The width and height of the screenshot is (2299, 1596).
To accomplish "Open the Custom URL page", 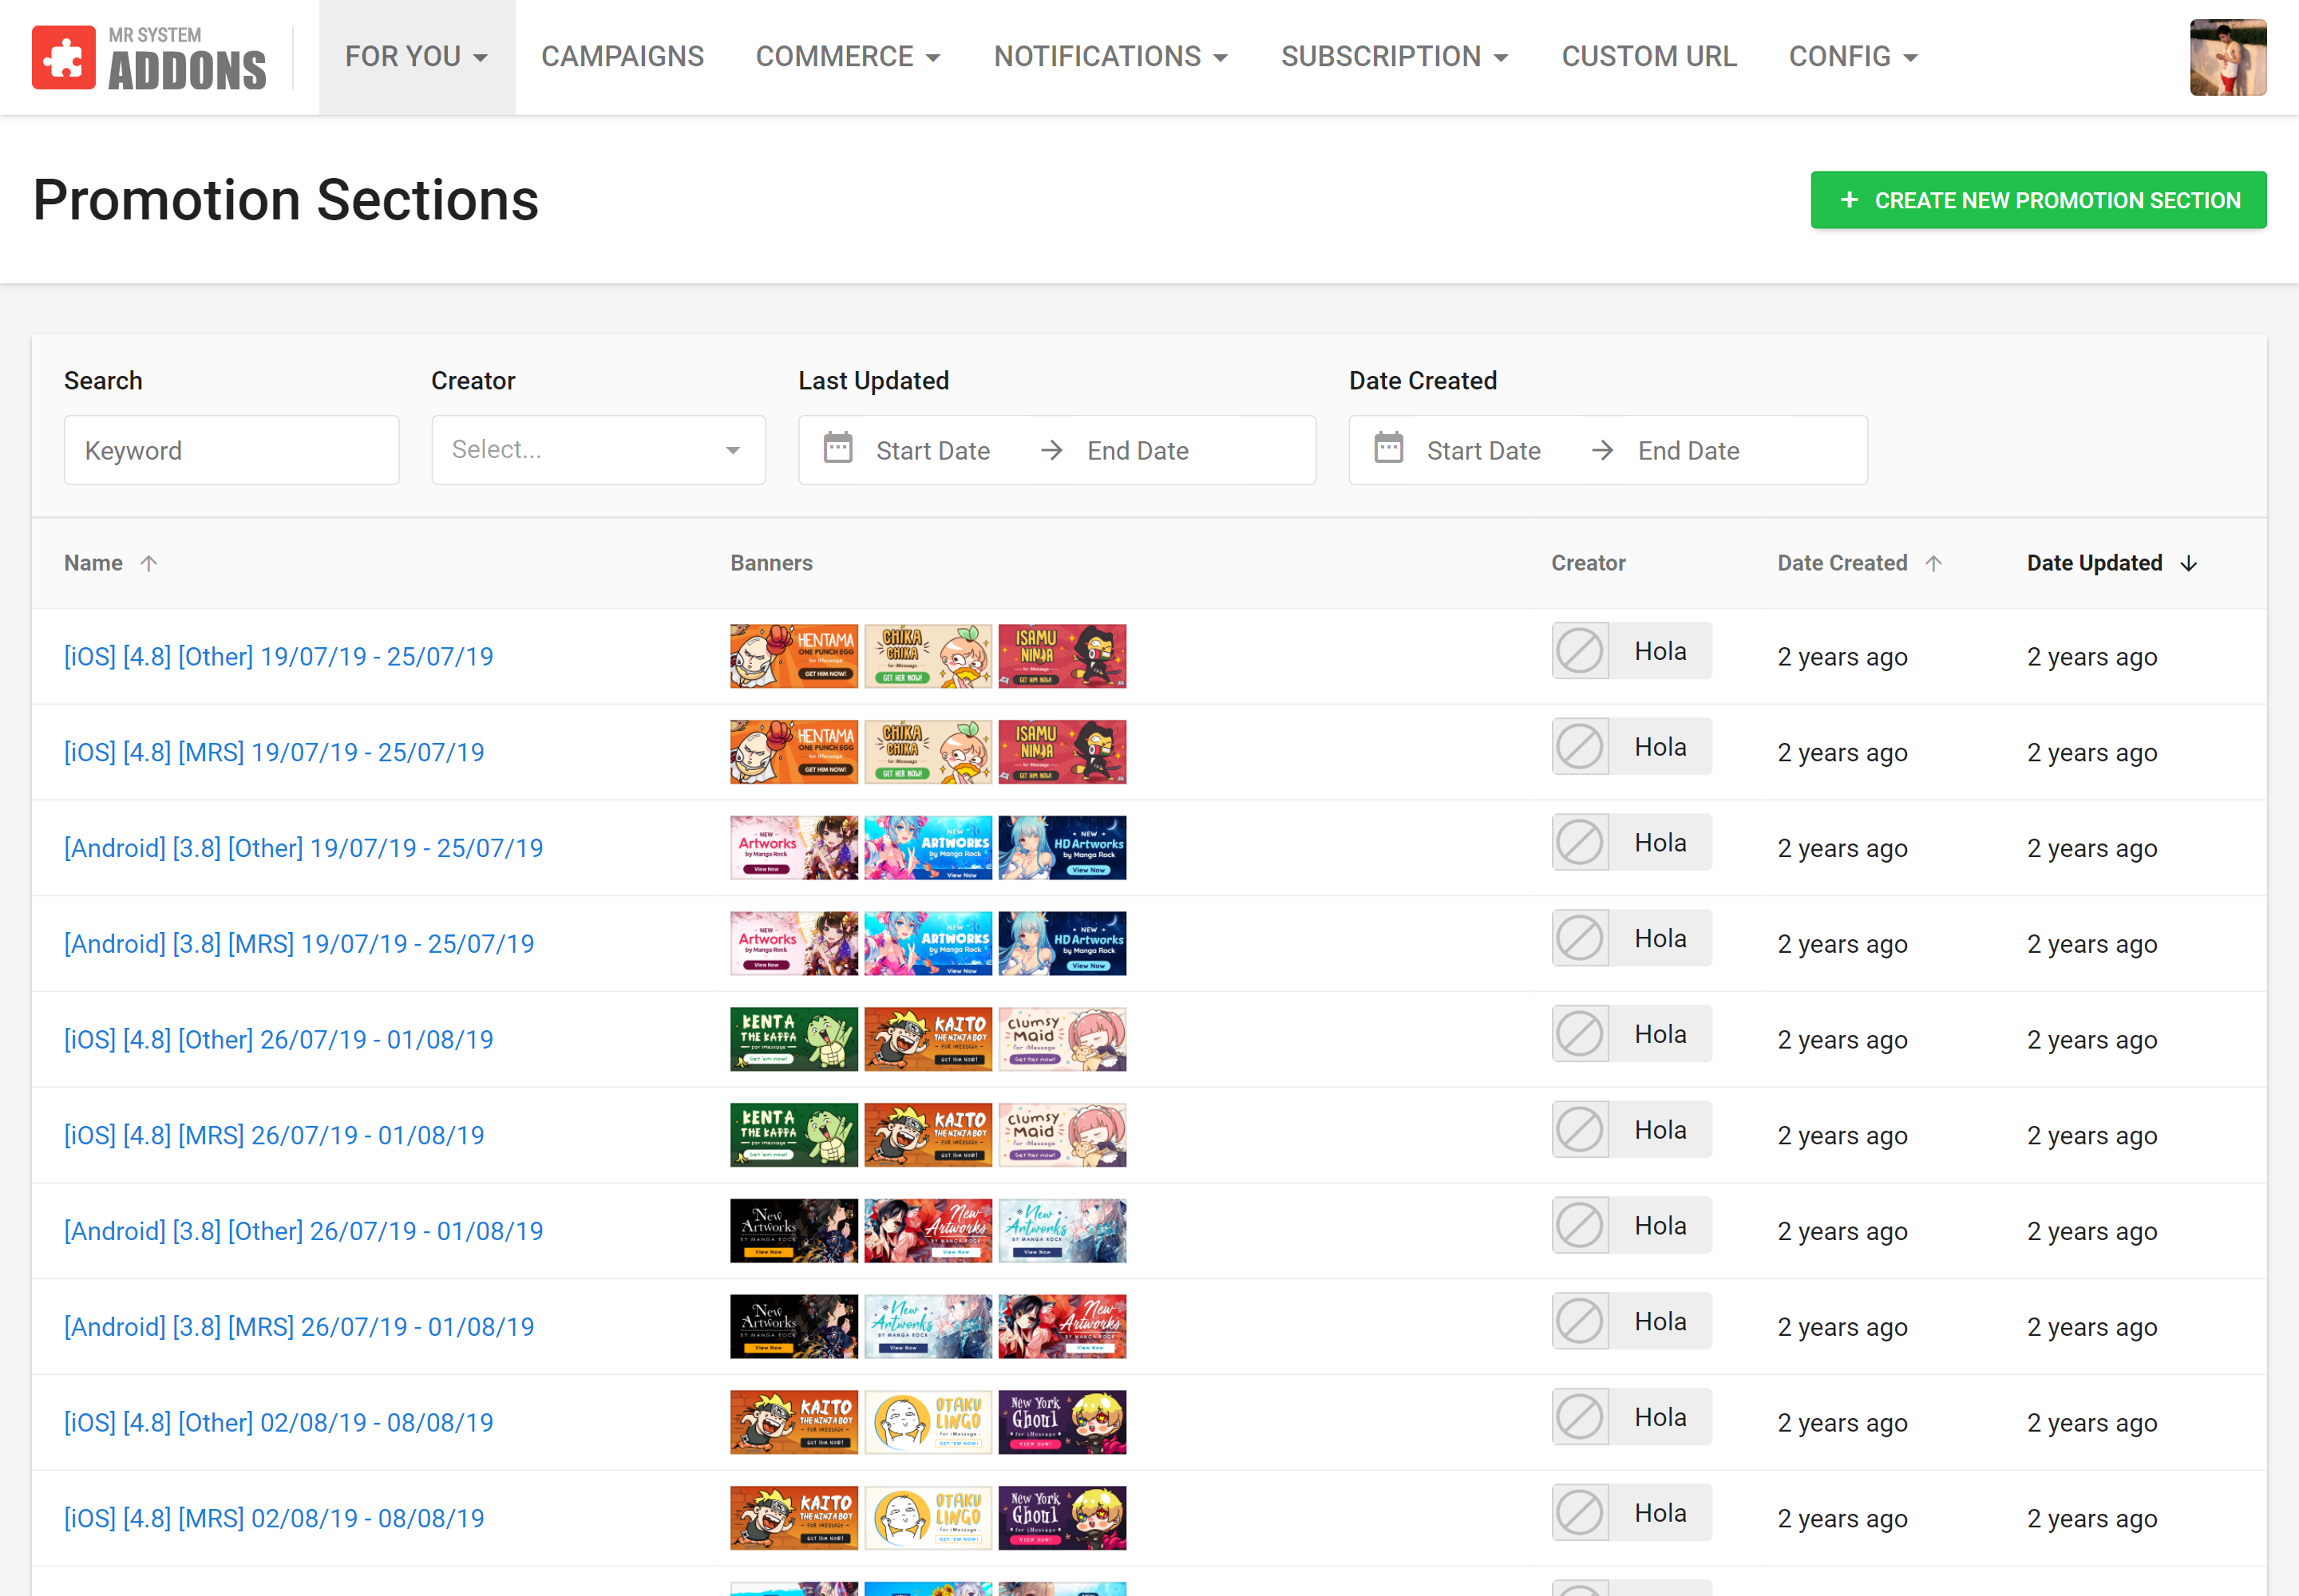I will [1648, 57].
